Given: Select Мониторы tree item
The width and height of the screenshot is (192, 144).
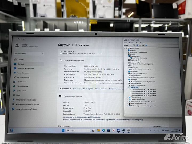Looking at the screenshot, I should 134,79.
